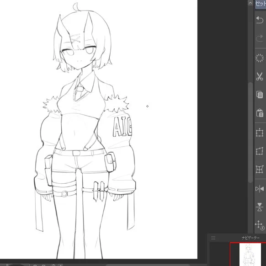Image resolution: width=266 pixels, height=266 pixels.
Task: Select the Free Transform skewed-box icon
Action: [x=260, y=151]
